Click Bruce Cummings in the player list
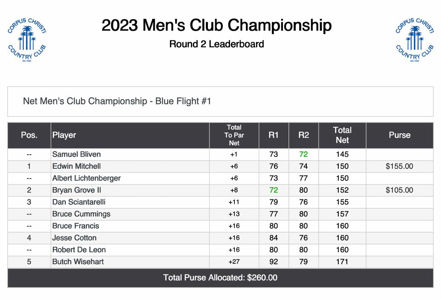This screenshot has width=441, height=300. point(81,214)
